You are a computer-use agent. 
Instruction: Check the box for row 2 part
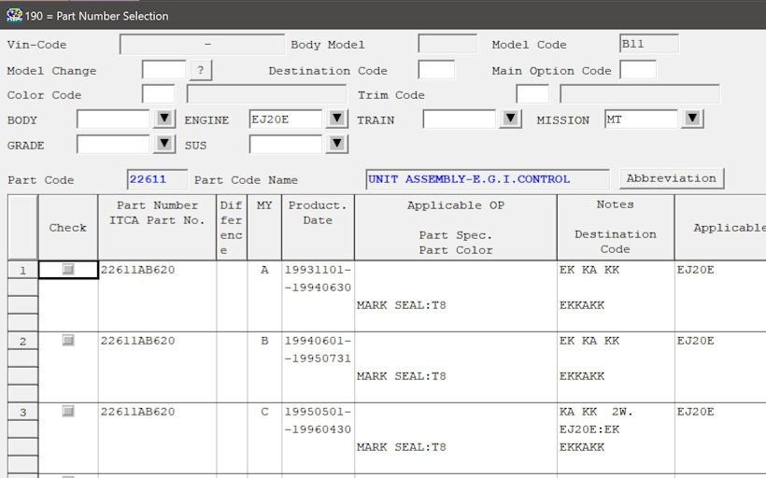[68, 340]
